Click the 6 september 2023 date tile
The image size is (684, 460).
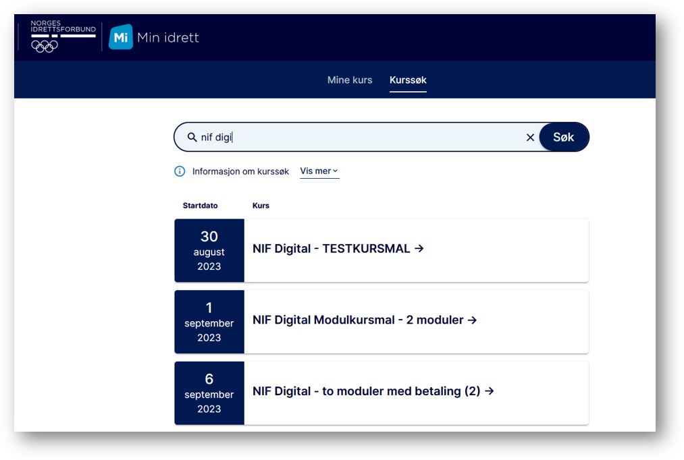[209, 393]
